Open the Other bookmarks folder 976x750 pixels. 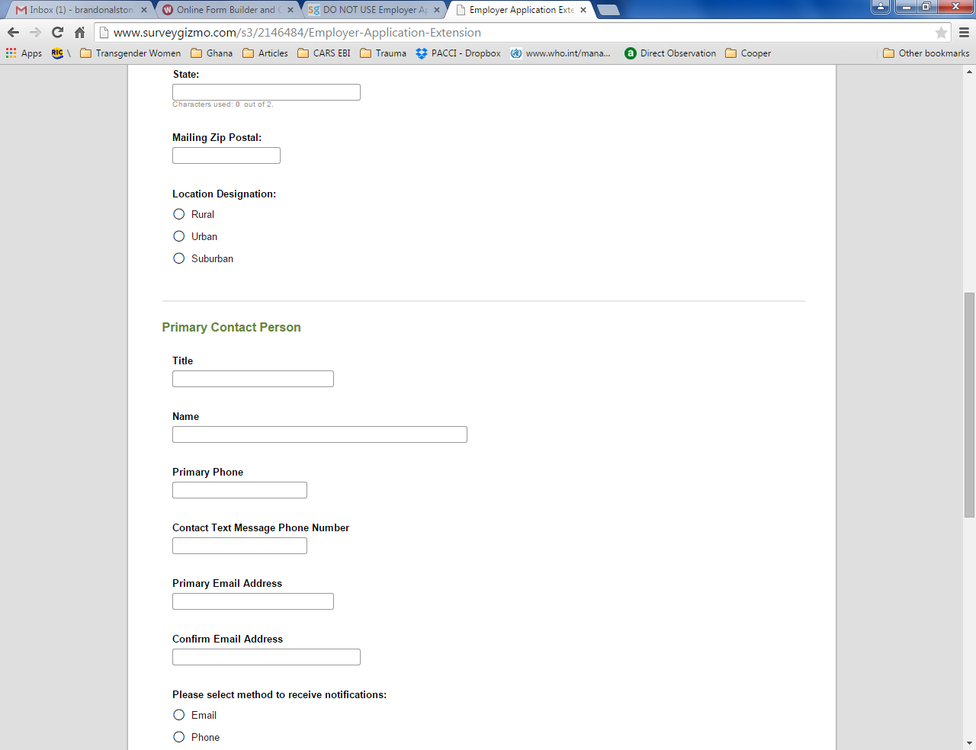tap(926, 53)
